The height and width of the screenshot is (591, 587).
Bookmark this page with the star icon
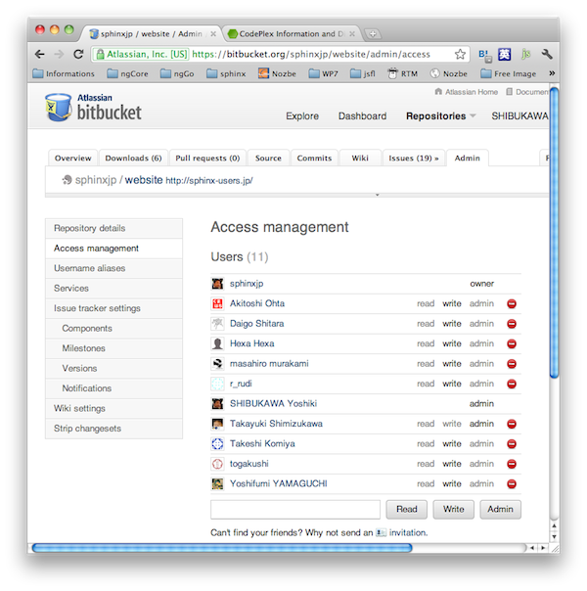tap(460, 54)
